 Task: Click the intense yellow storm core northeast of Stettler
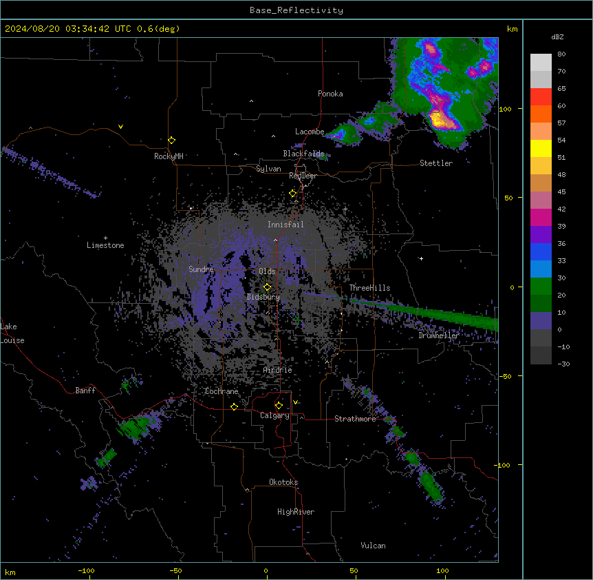tap(439, 119)
